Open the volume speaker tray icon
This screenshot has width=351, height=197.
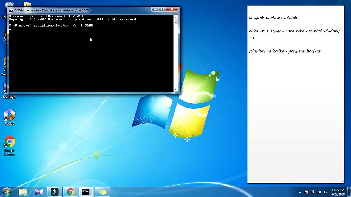pyautogui.click(x=325, y=192)
